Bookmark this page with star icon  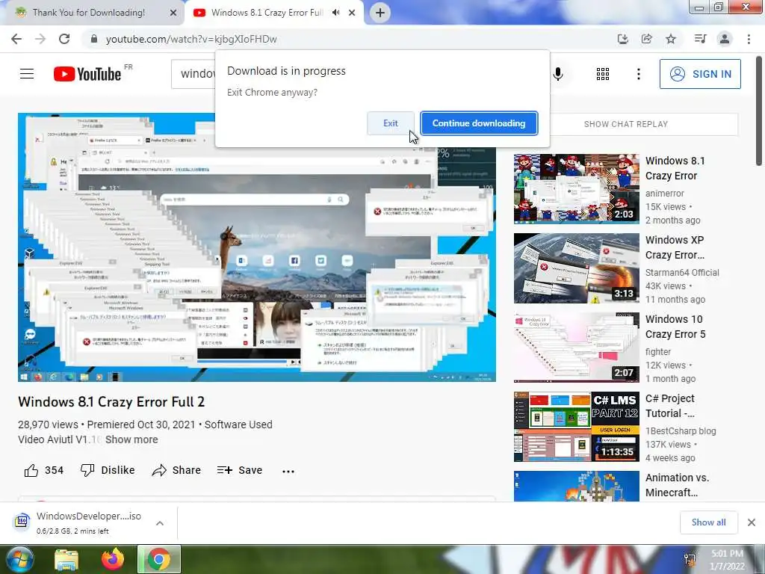pos(671,39)
